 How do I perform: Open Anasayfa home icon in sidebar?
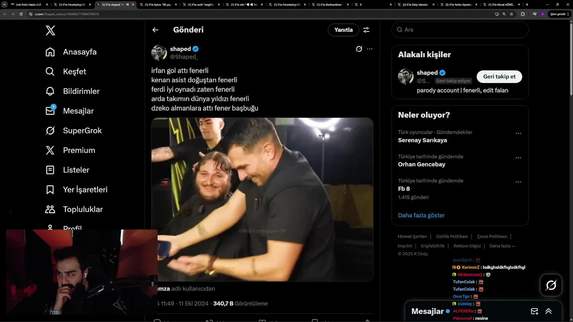pyautogui.click(x=50, y=52)
